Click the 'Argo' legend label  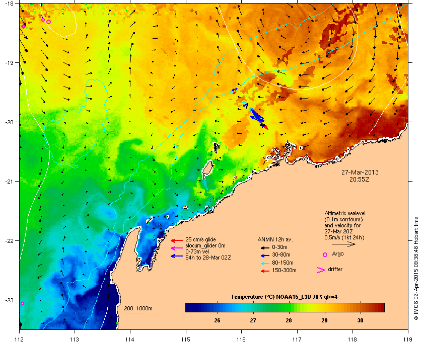tap(338, 254)
